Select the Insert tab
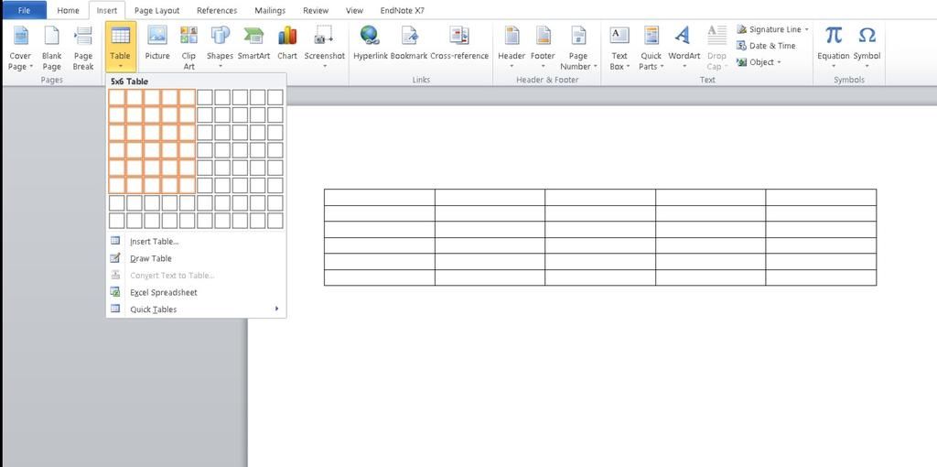Viewport: 937px width, 467px height. coord(107,10)
